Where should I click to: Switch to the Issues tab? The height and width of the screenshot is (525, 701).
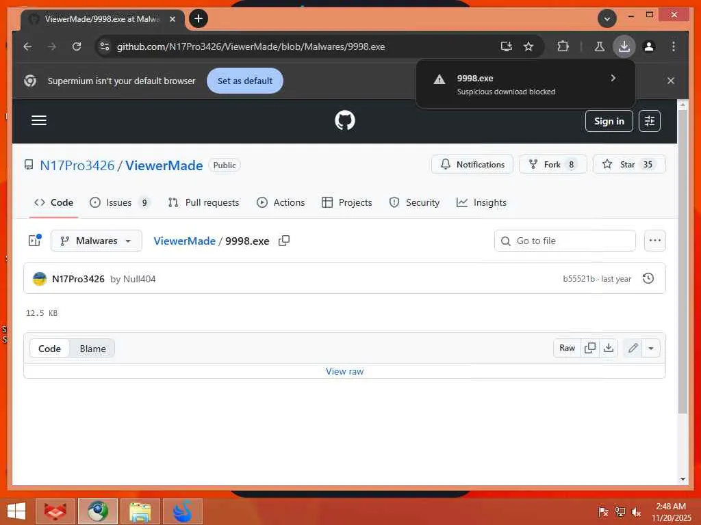click(x=119, y=202)
